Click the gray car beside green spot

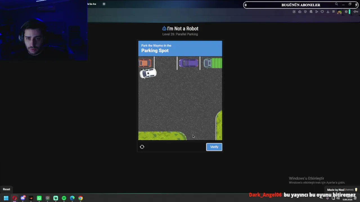208,63
